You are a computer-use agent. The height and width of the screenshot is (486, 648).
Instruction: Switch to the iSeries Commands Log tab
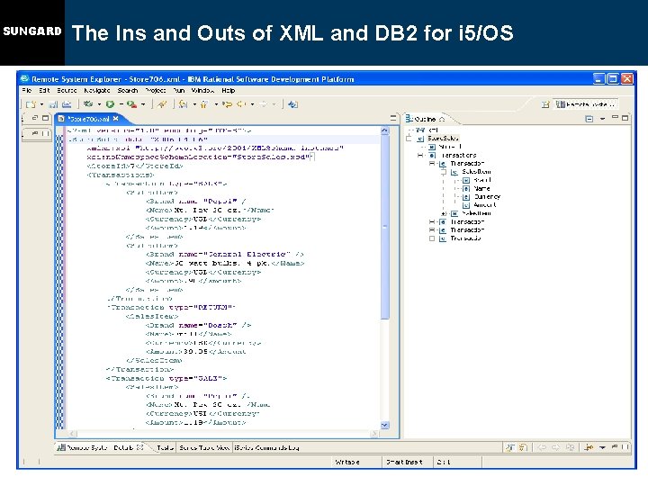pyautogui.click(x=266, y=447)
